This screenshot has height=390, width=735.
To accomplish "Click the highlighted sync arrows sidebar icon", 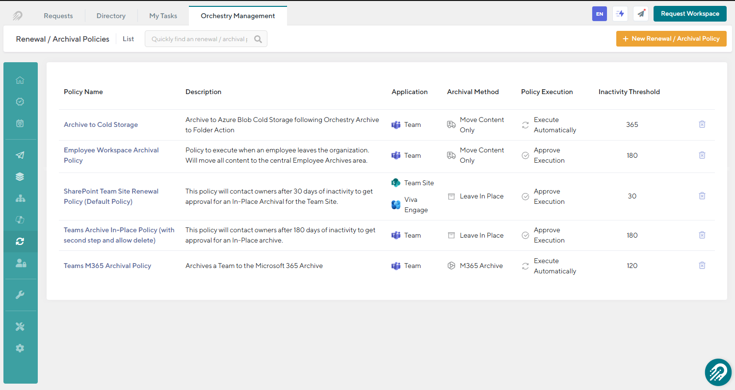I will pyautogui.click(x=20, y=242).
